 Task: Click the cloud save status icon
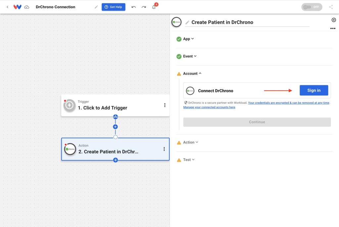point(26,7)
